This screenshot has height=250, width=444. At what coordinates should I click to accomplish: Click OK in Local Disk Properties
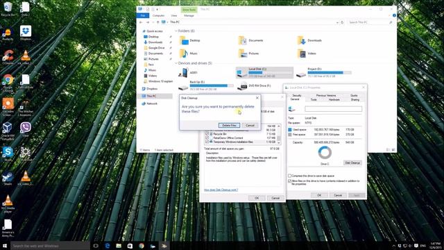click(319, 195)
